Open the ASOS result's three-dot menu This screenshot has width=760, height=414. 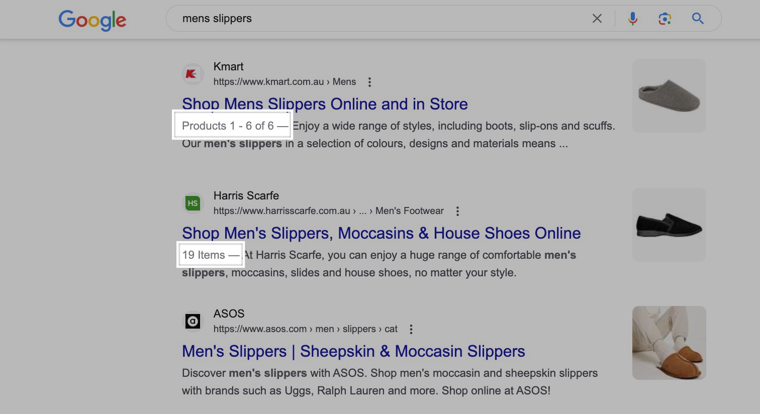411,329
